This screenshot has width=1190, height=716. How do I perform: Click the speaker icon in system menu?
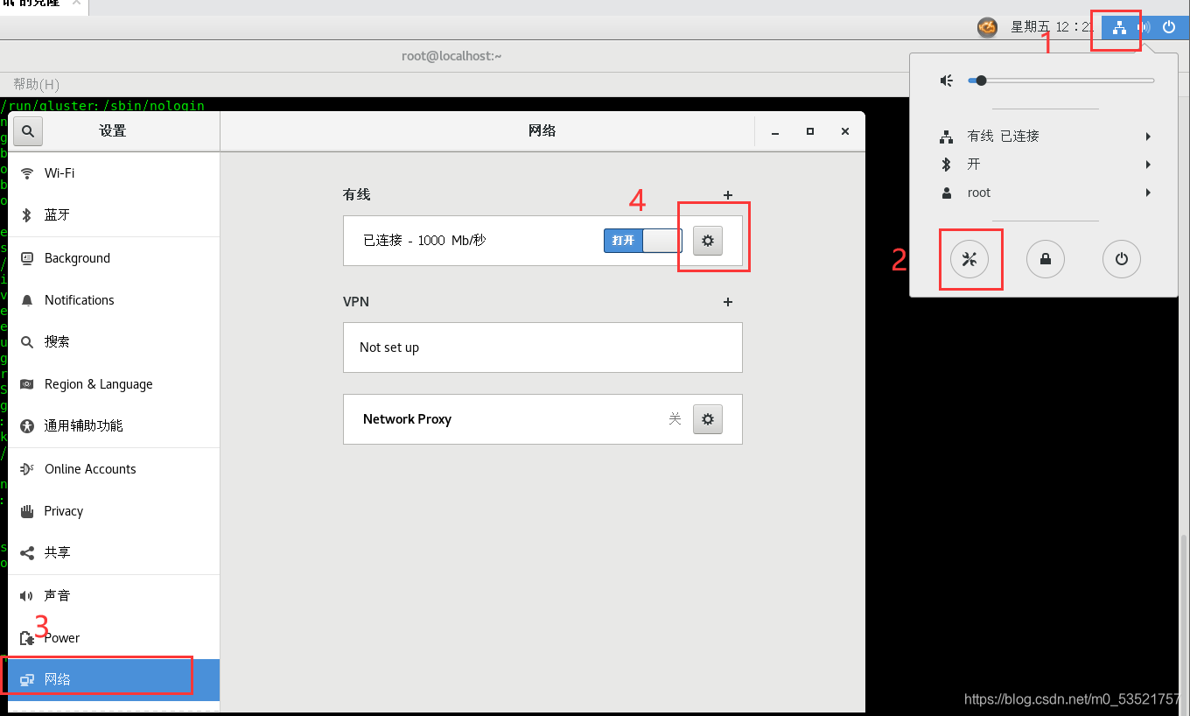pyautogui.click(x=947, y=81)
